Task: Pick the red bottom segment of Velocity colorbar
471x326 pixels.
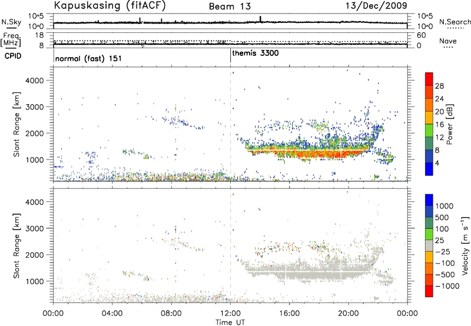Action: coord(429,291)
